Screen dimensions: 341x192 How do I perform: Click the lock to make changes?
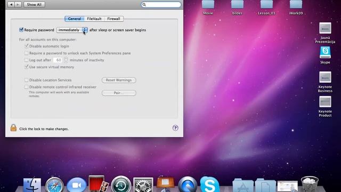point(13,128)
